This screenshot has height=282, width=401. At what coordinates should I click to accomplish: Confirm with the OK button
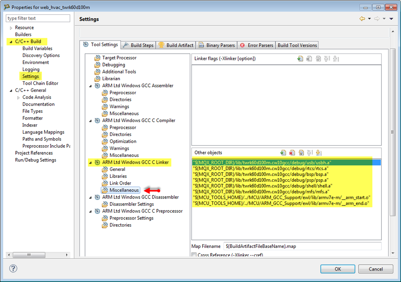coord(338,269)
